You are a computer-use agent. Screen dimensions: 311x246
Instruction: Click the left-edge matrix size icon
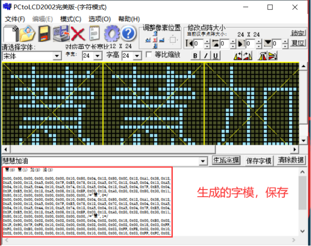[189, 44]
